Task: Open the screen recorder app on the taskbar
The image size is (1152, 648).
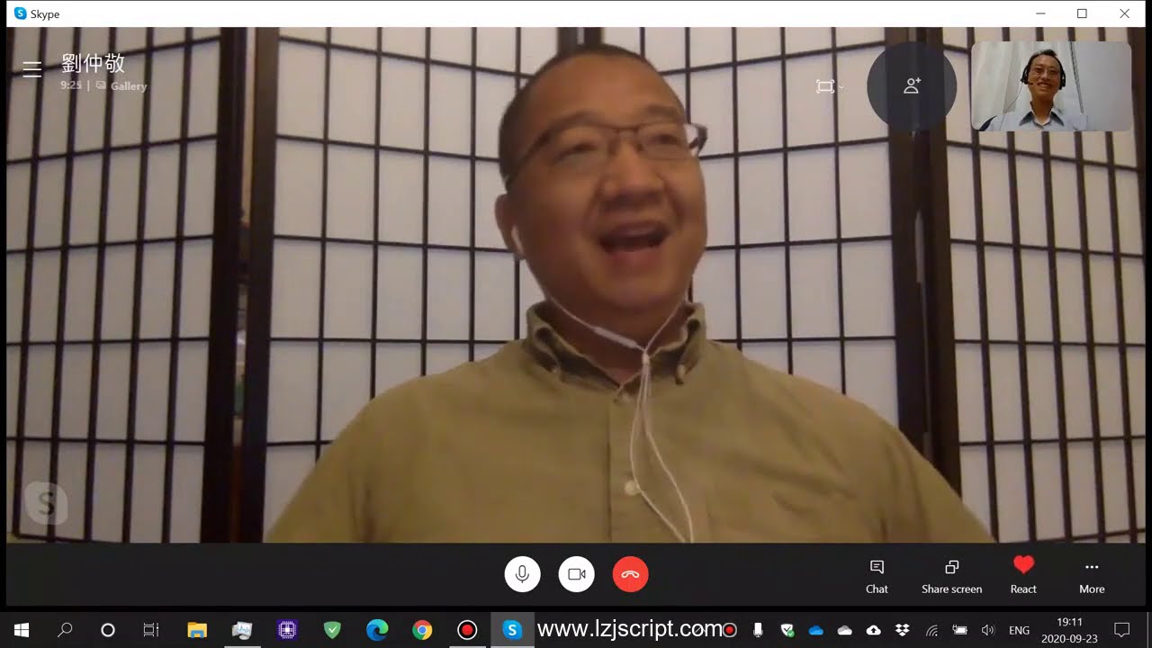Action: tap(467, 630)
